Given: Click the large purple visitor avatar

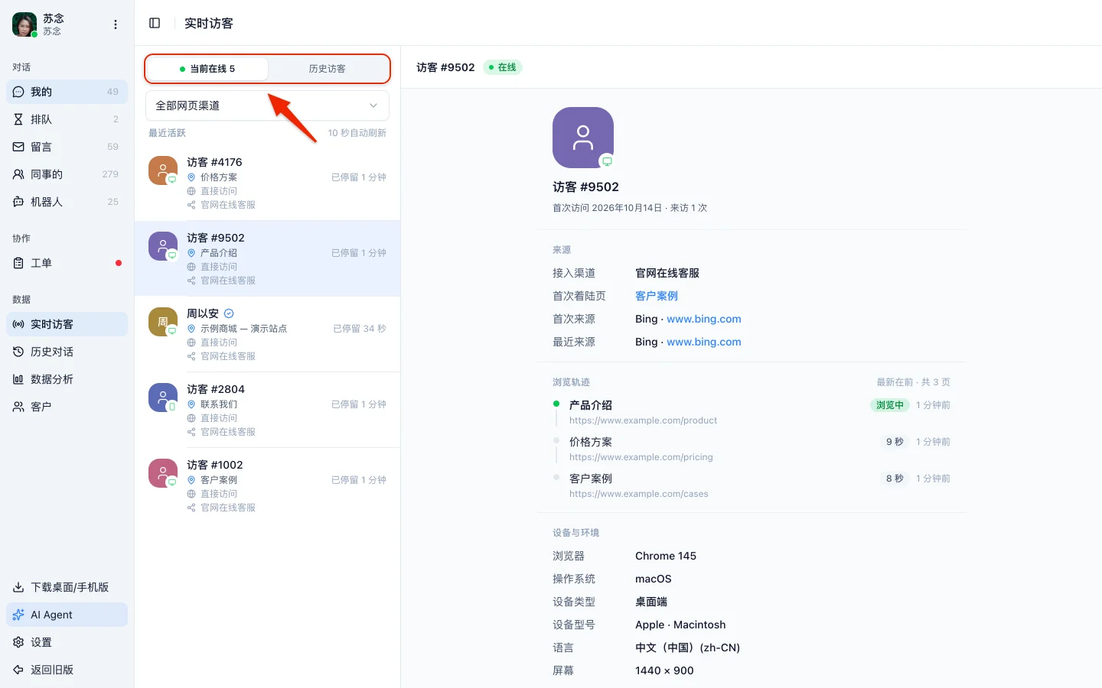Looking at the screenshot, I should point(583,138).
